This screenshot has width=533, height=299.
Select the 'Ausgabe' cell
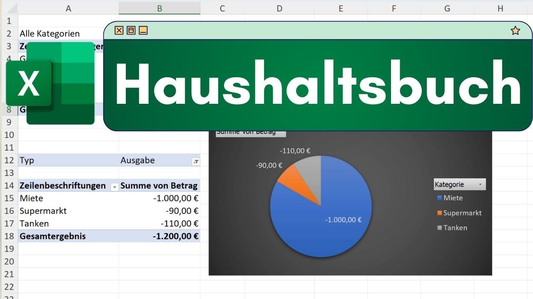tap(159, 160)
